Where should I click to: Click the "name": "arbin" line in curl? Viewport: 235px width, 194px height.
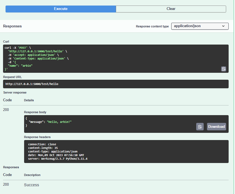tap(20, 66)
